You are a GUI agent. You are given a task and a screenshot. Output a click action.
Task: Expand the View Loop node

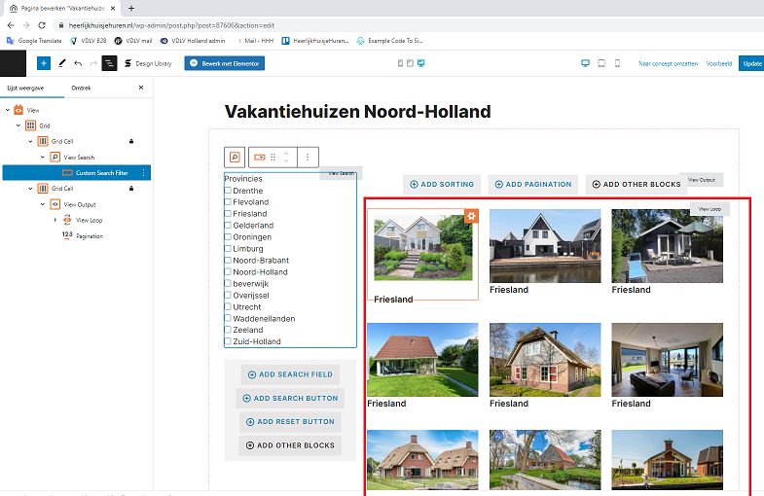pyautogui.click(x=55, y=220)
